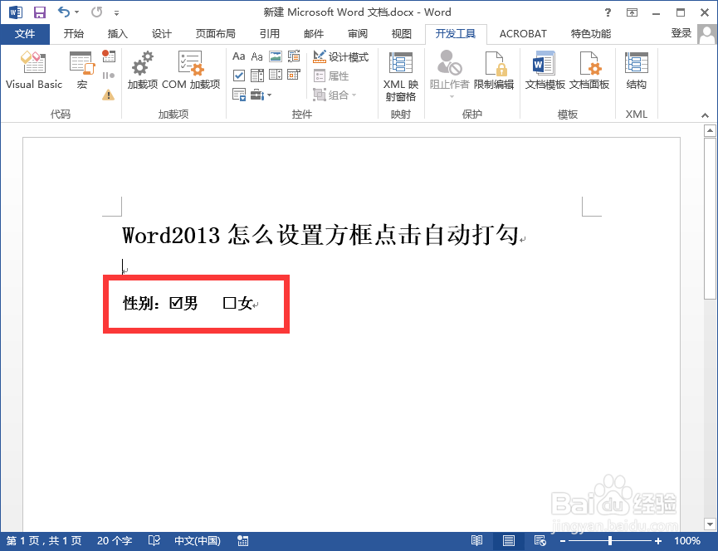Insert a Picture content control
This screenshot has height=551, width=718.
tap(276, 56)
